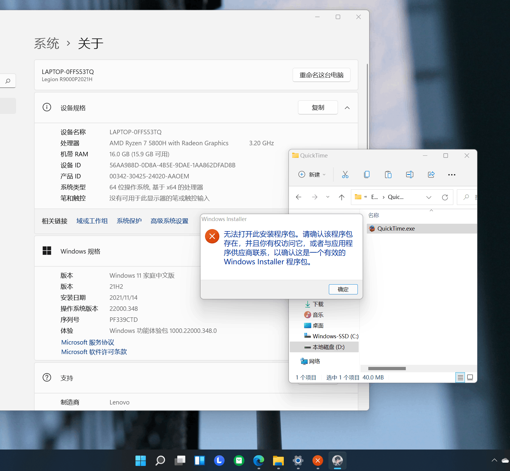510x471 pixels.
Task: Open the Windows Start menu
Action: [141, 461]
